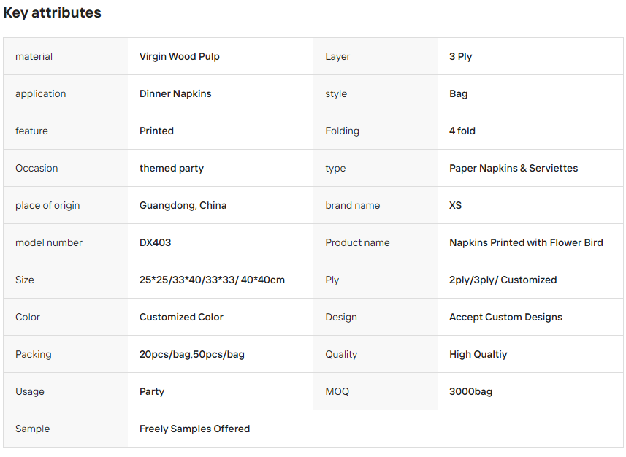
Task: Click the Key attributes heading
Action: [52, 12]
